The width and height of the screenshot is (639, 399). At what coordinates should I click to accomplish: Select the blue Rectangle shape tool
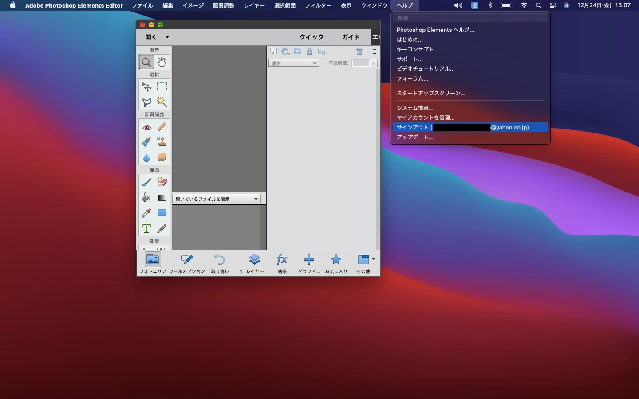162,213
